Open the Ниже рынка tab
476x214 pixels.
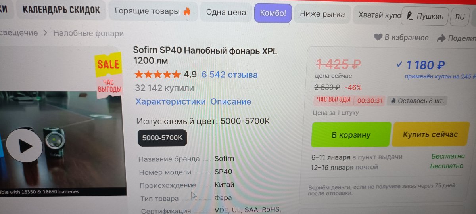pos(322,15)
